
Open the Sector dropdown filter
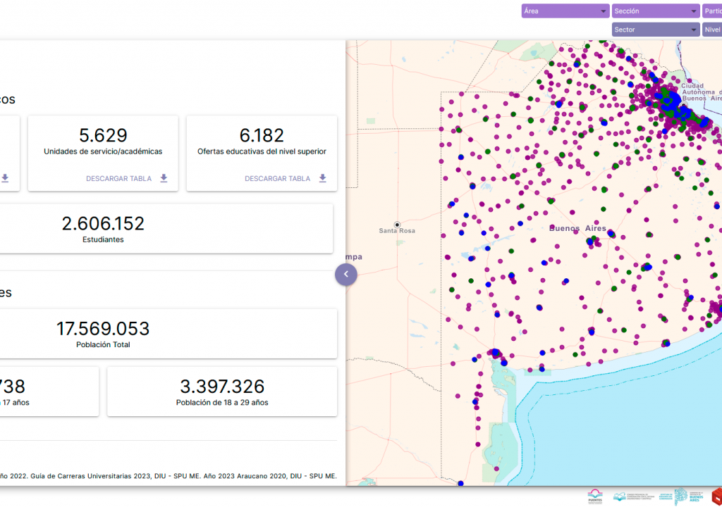pos(655,30)
